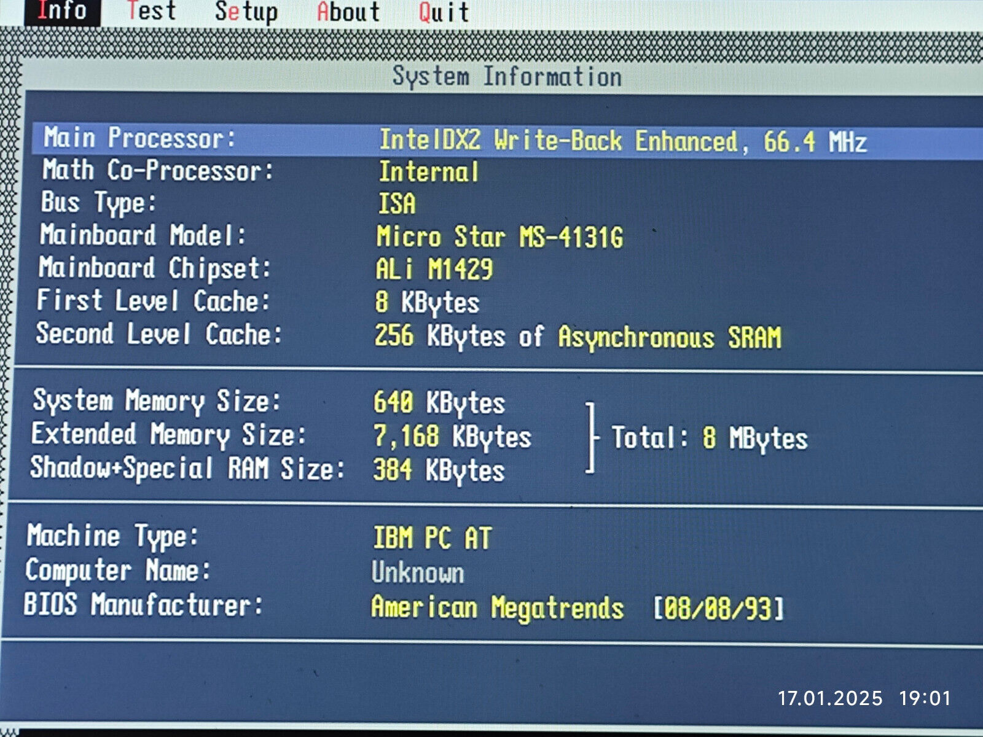Click the 'Shadow+Special RAM Size:' label
The image size is (983, 737).
[188, 469]
